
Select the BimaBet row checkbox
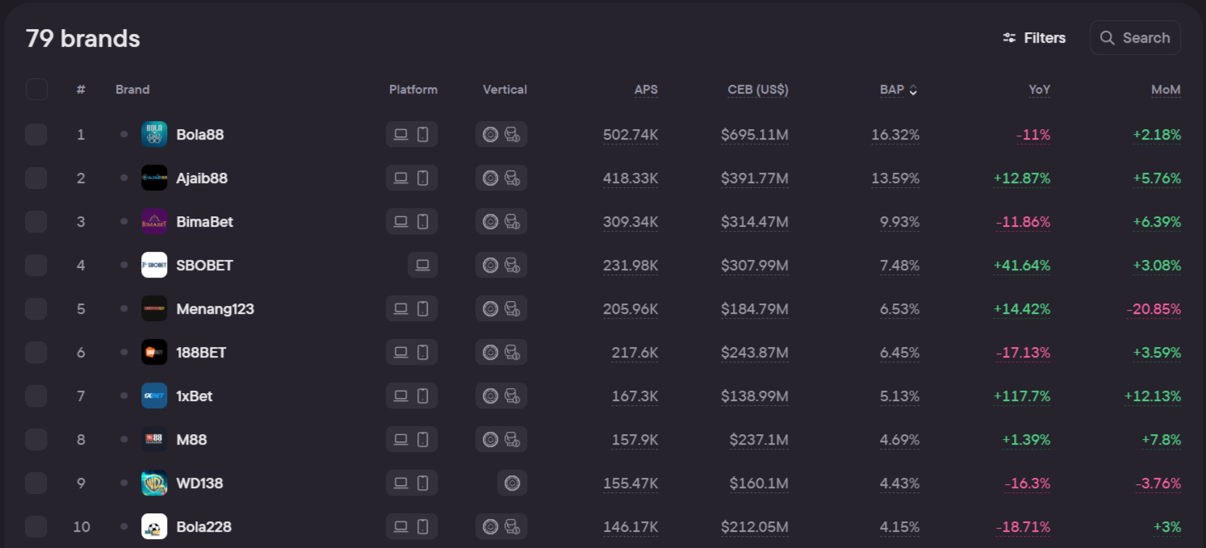tap(36, 221)
